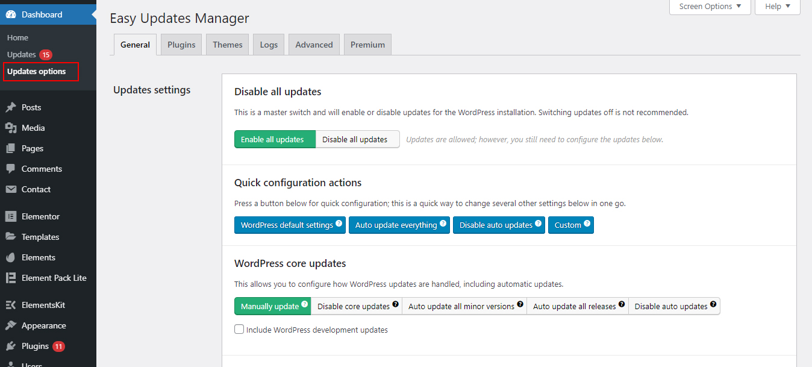This screenshot has height=367, width=812.
Task: Choose Manually update for core updates
Action: [272, 306]
